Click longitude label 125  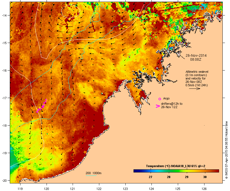178,189
